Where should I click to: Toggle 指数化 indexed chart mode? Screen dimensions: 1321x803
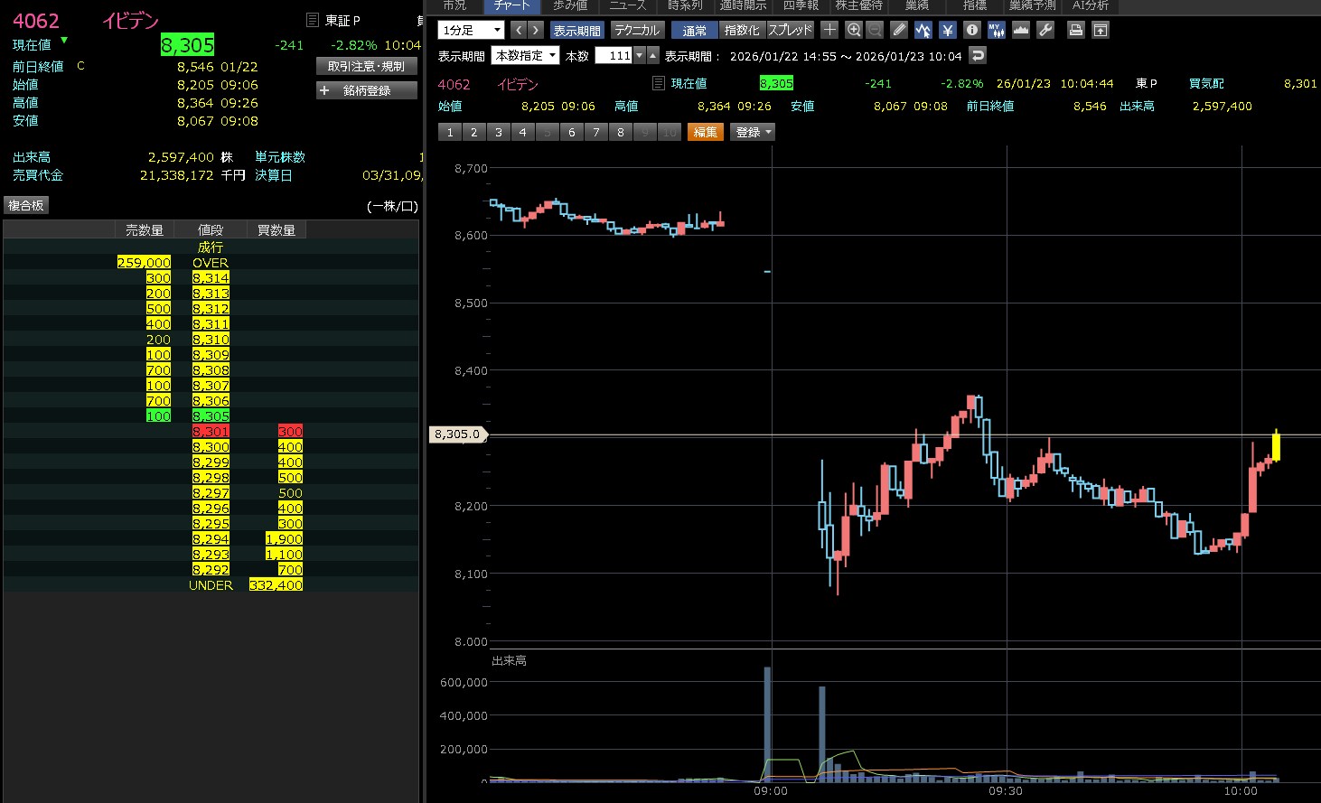point(742,30)
